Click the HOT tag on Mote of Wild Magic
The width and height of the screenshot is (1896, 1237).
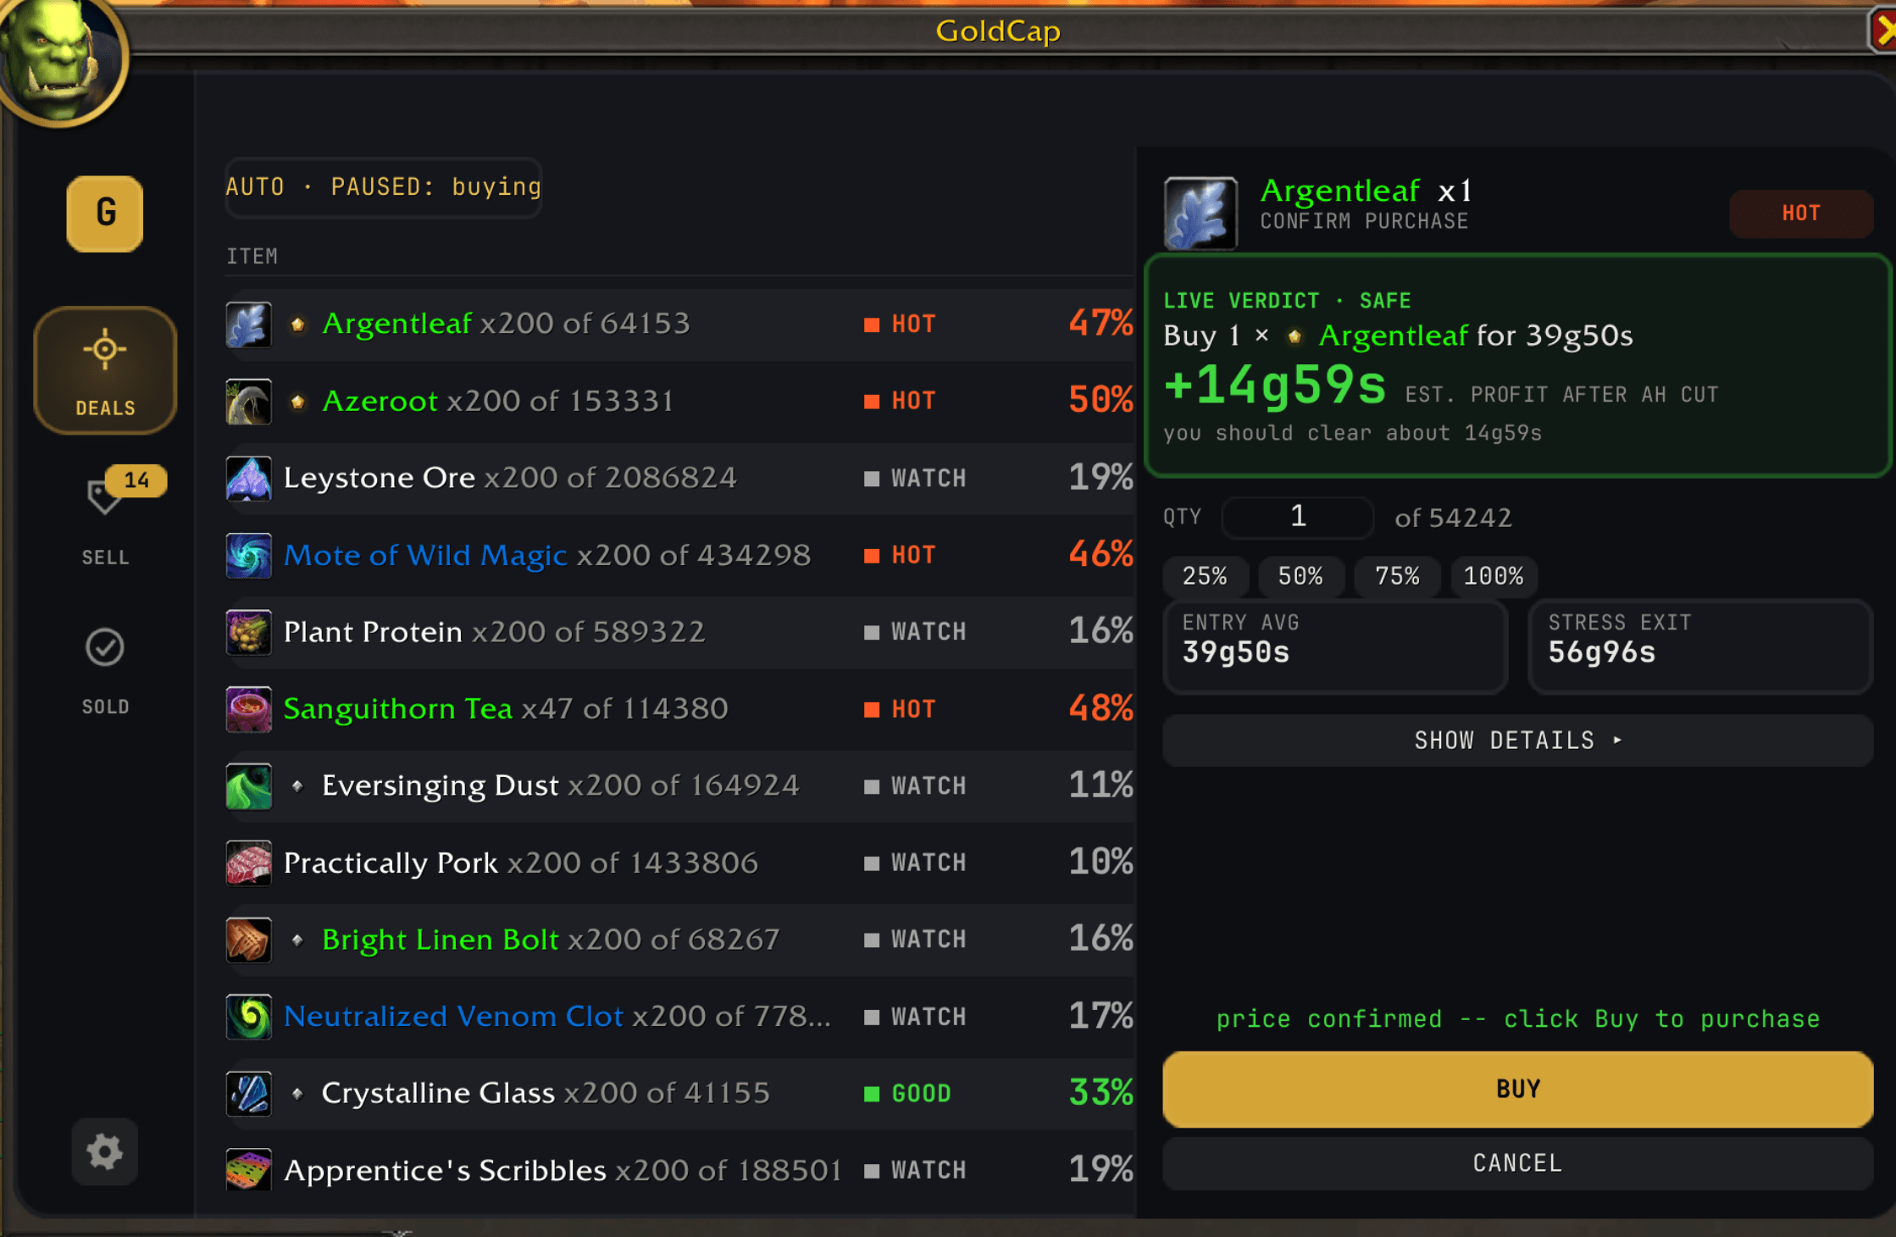[900, 556]
